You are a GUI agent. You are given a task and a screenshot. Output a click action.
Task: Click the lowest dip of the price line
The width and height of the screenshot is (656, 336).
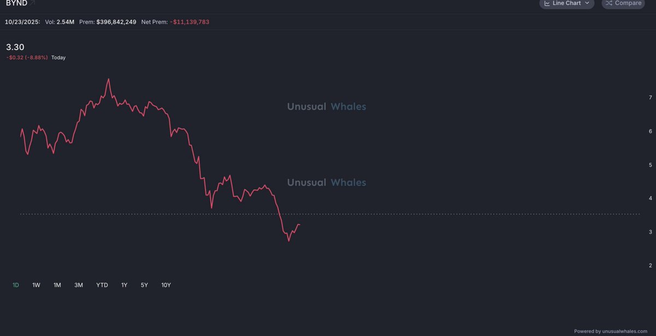coord(289,240)
